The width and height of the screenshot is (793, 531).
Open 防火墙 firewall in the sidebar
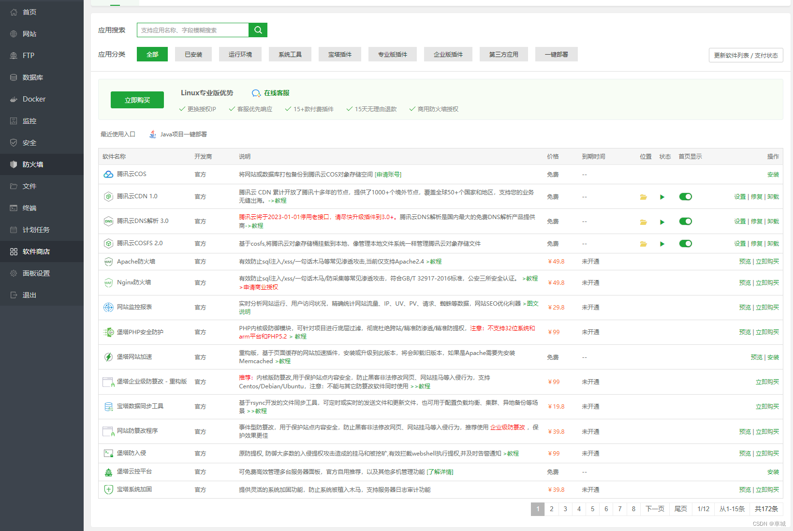[x=42, y=164]
